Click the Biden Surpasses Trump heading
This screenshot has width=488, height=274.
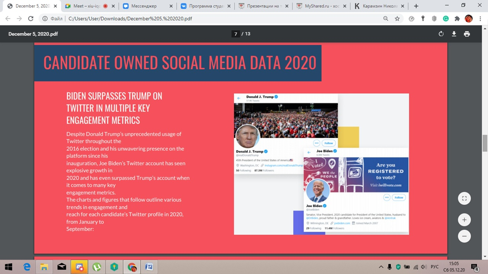pos(114,108)
